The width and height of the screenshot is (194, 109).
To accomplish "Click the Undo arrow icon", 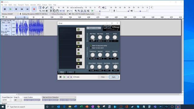I will click(x=68, y=11).
